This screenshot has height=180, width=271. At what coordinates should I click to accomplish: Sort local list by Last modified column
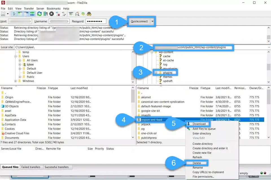tap(79, 88)
